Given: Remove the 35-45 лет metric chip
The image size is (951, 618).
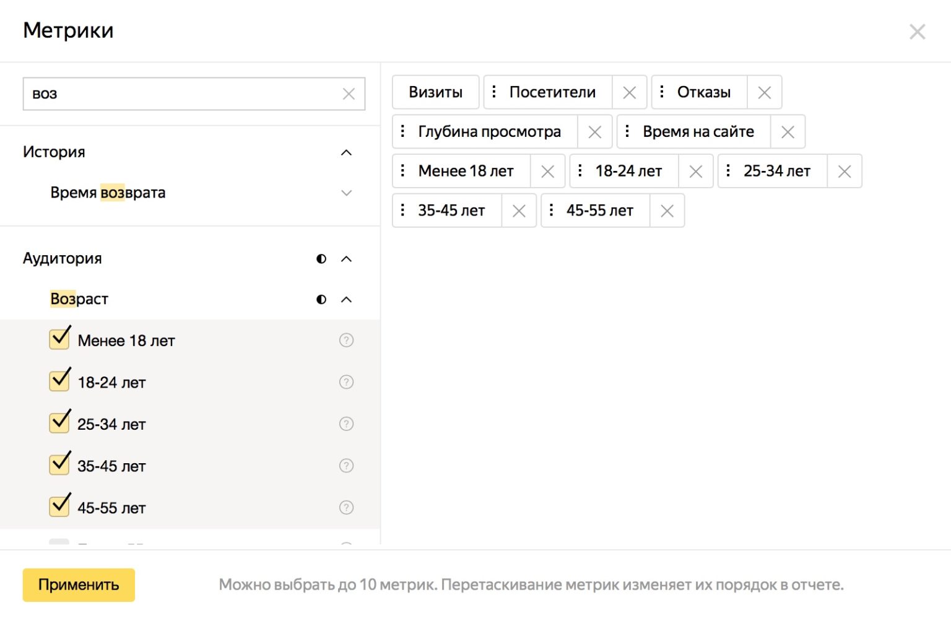Looking at the screenshot, I should tap(519, 211).
